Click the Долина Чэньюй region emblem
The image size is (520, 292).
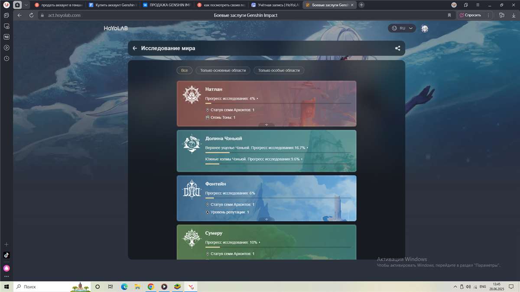click(191, 144)
